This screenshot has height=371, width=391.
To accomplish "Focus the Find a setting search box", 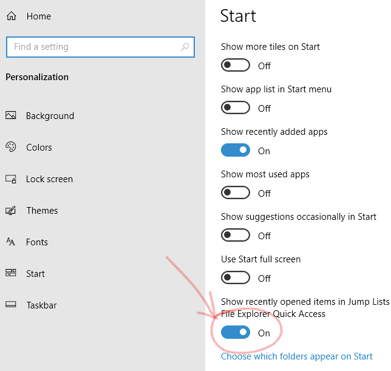I will pos(101,47).
